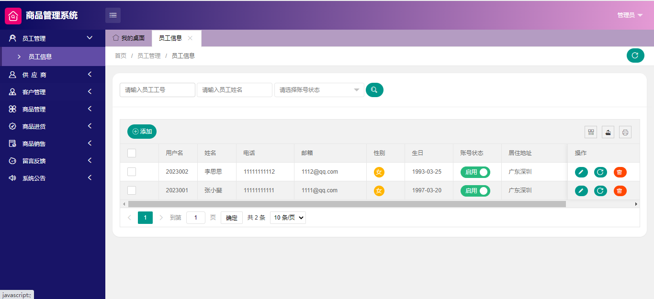This screenshot has width=654, height=299.
Task: Click the 员工管理 person icon in sidebar
Action: point(12,38)
